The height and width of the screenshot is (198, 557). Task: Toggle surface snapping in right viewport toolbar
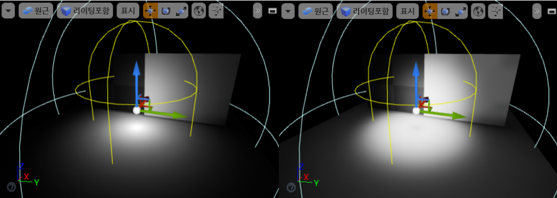(495, 11)
